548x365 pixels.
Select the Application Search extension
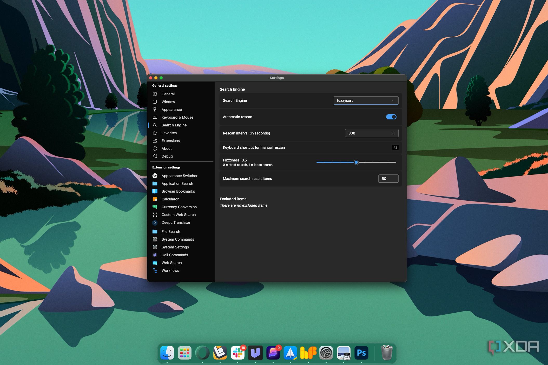177,184
